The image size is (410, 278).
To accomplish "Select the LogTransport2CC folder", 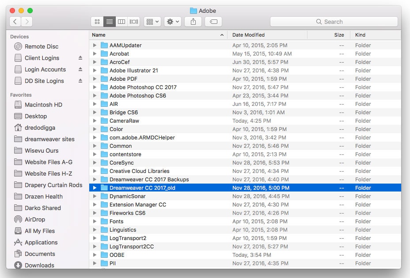I will [x=245, y=246].
